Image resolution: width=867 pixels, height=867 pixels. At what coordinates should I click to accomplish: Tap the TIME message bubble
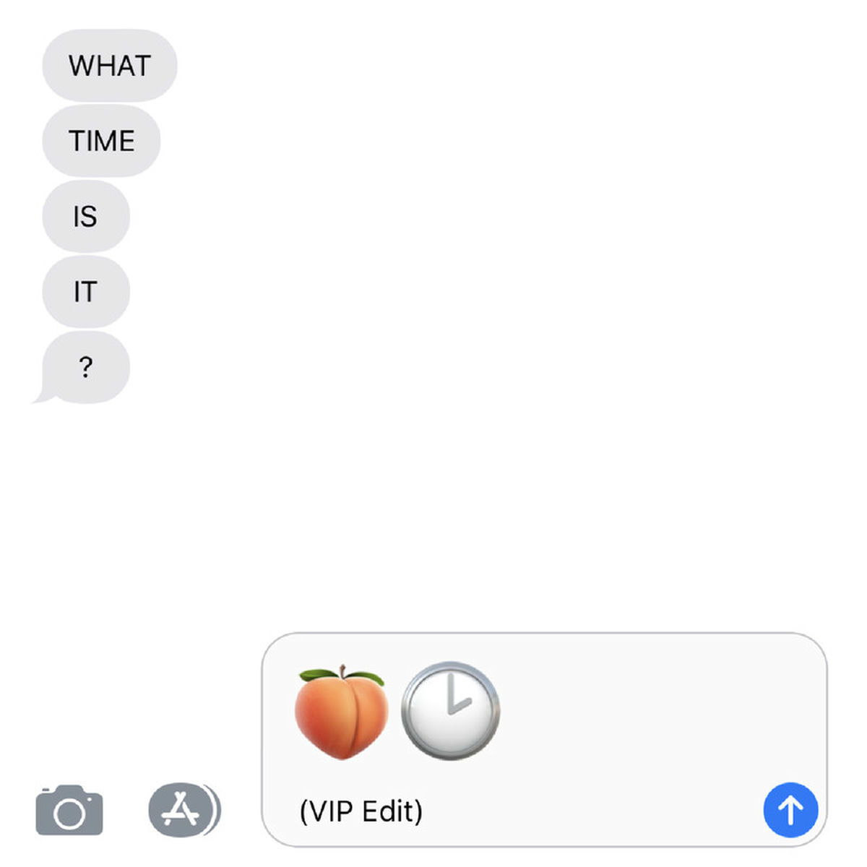(x=101, y=141)
